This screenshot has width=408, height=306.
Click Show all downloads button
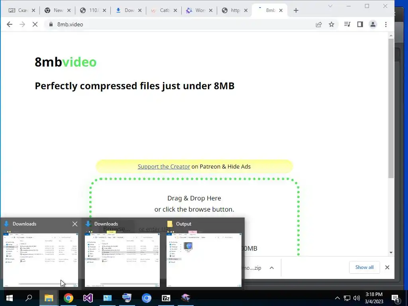(x=364, y=267)
